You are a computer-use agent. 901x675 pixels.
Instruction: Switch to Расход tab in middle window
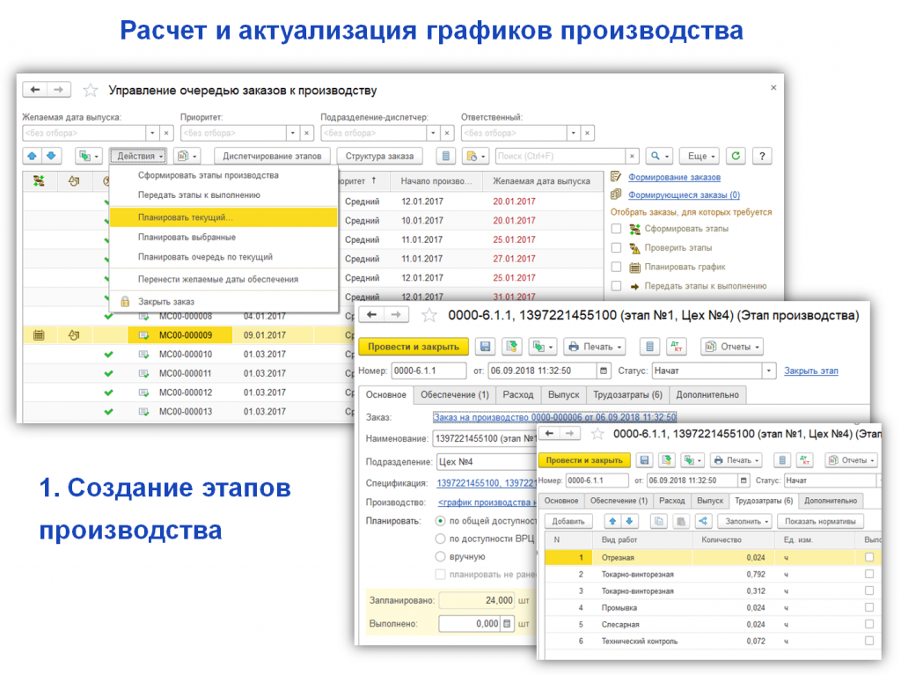[517, 394]
